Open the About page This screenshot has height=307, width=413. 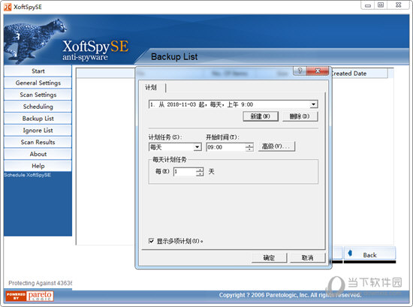38,154
